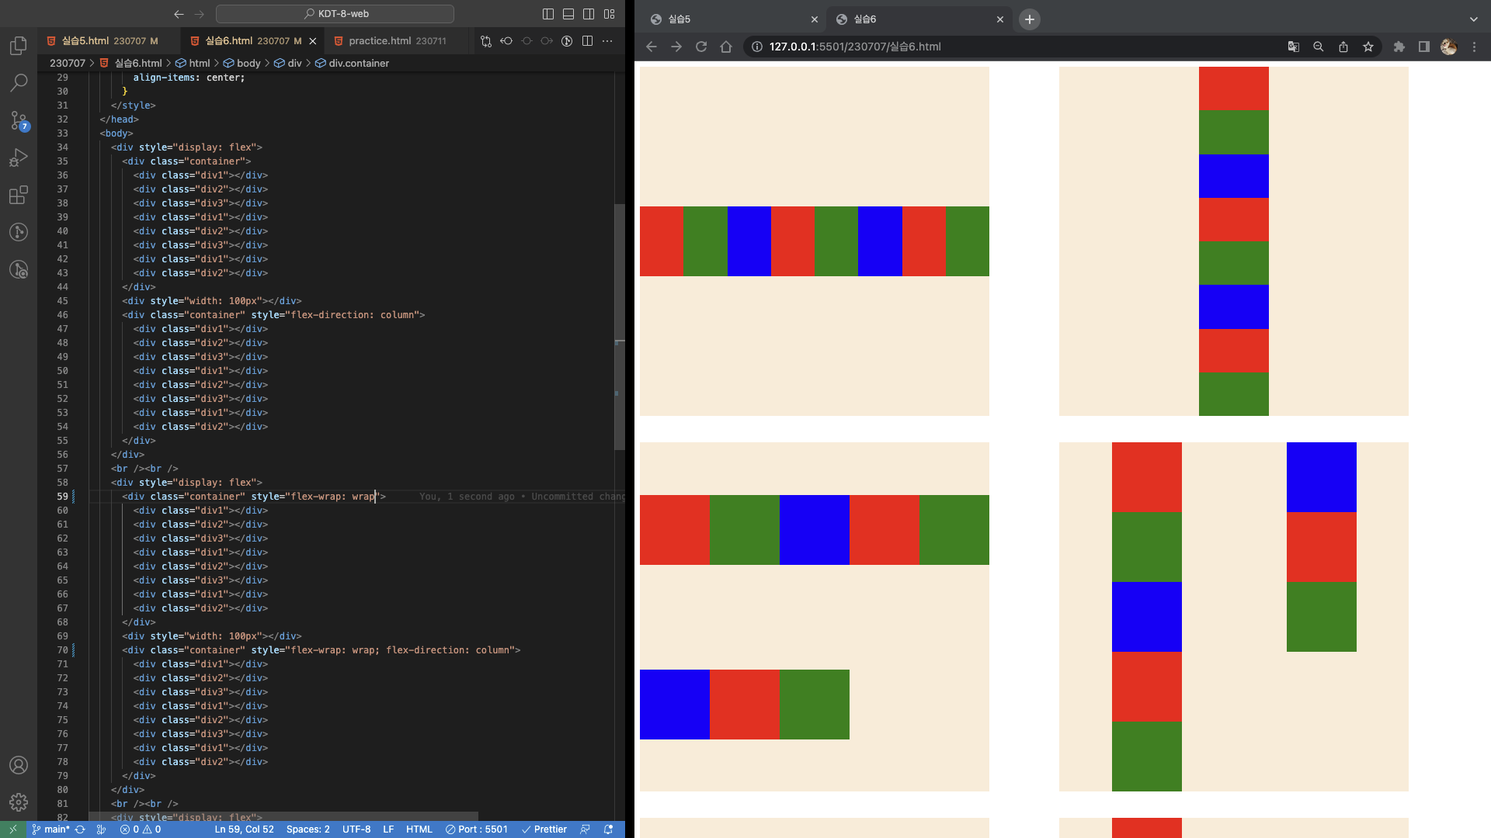Viewport: 1491px width, 838px height.
Task: Open the GitLens icon in the activity bar
Action: (19, 232)
